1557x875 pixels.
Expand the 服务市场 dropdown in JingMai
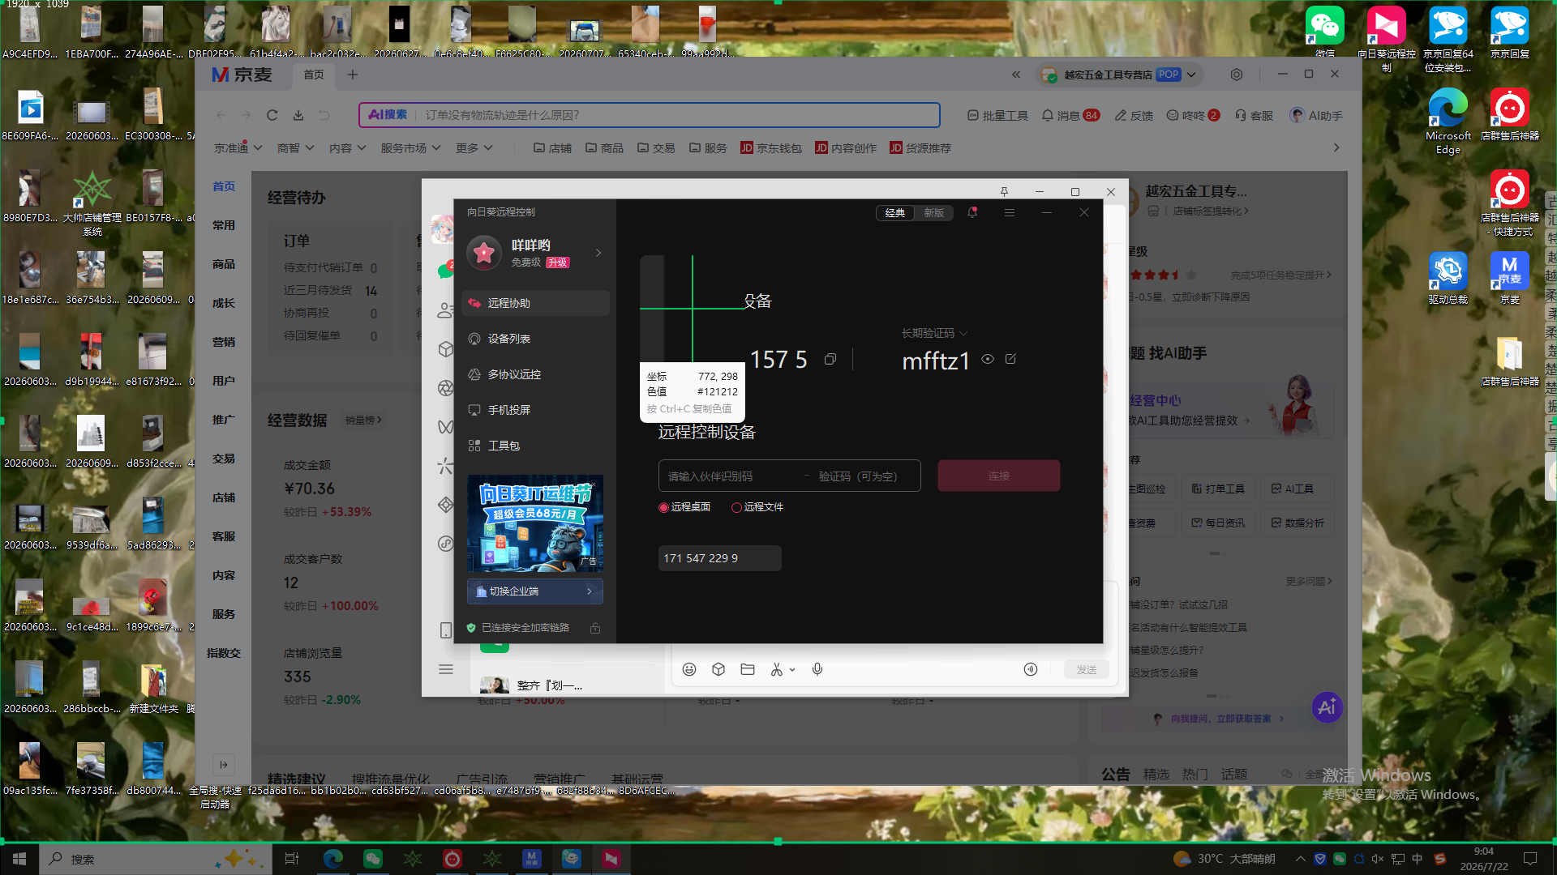click(x=411, y=148)
